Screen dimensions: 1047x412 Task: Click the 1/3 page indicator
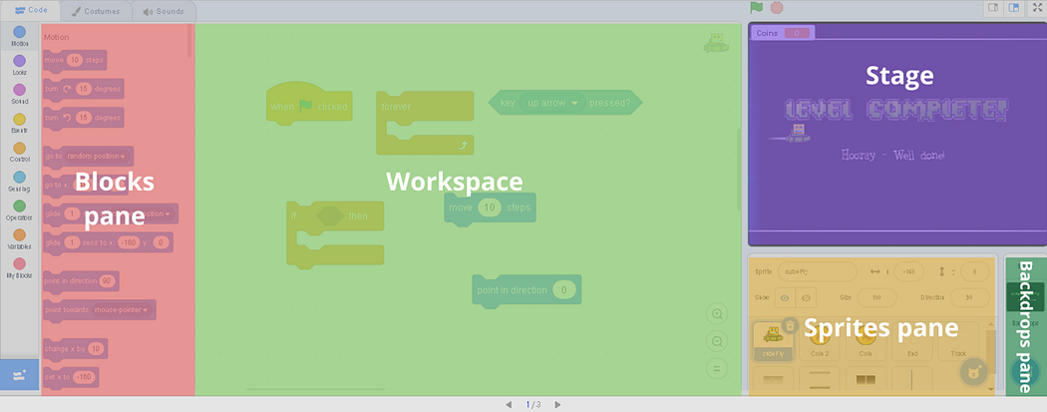click(532, 405)
